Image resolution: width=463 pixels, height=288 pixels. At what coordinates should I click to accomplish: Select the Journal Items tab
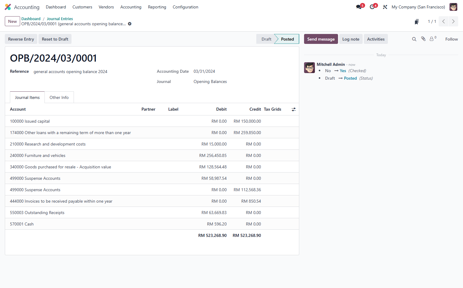[x=27, y=97]
